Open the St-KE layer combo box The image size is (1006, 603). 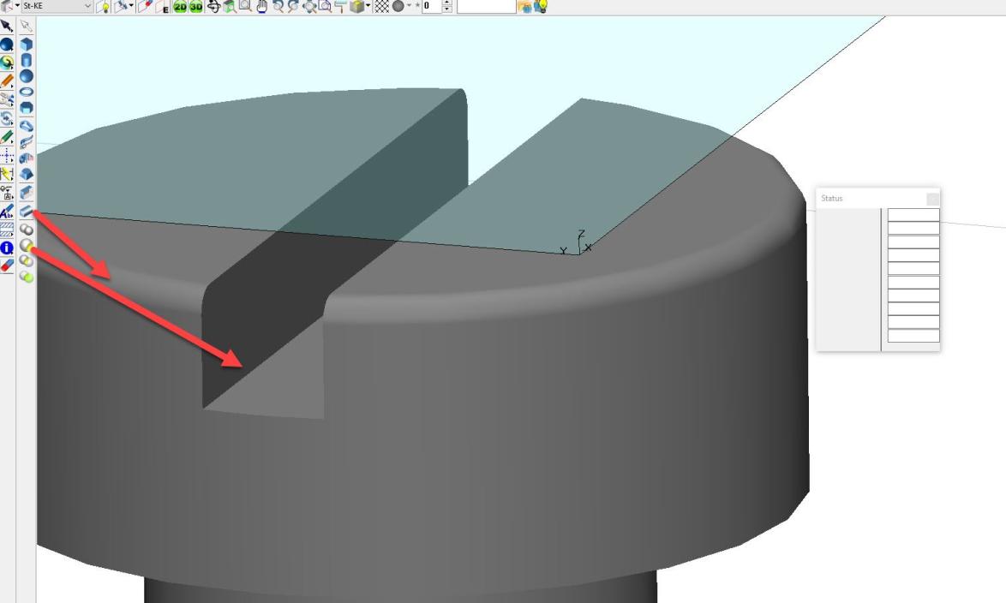click(57, 6)
